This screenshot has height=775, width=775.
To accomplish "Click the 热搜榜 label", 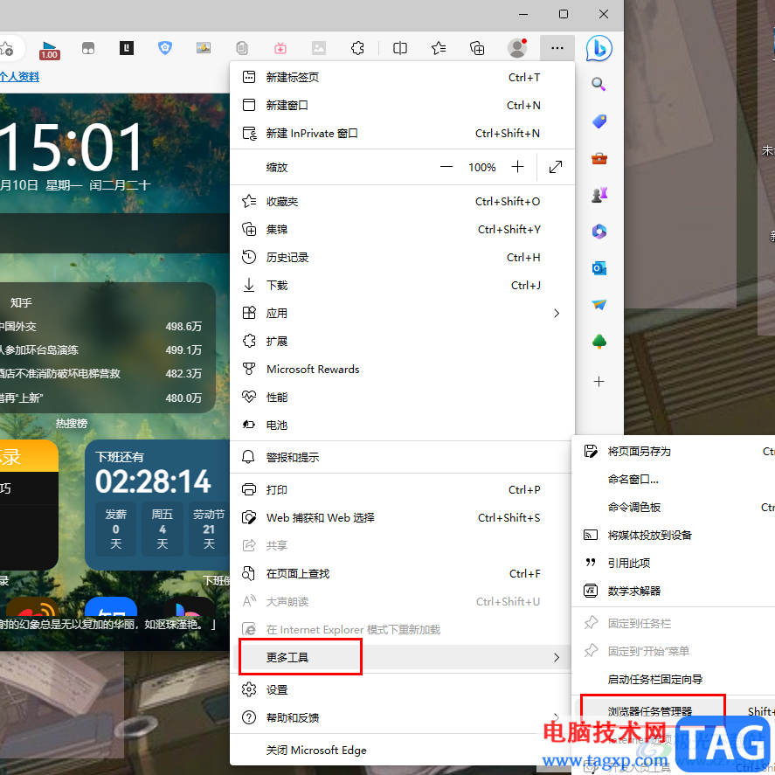I will 72,424.
